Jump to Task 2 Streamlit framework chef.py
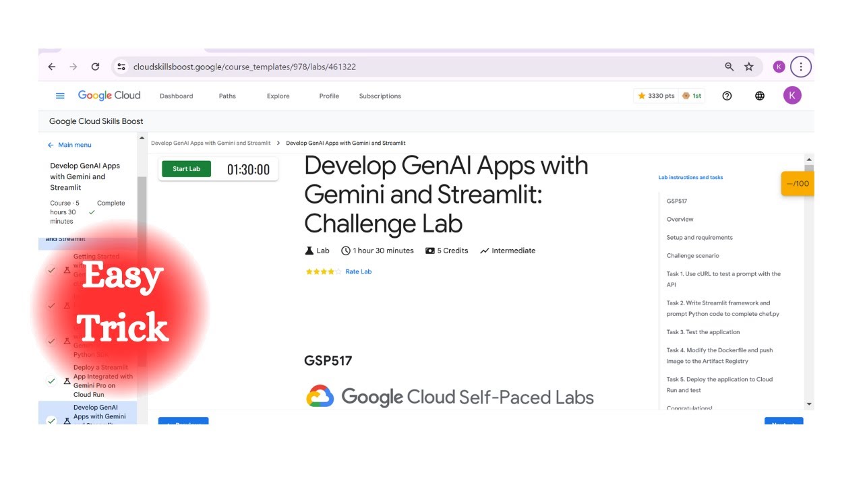Image resolution: width=863 pixels, height=485 pixels. pos(723,308)
